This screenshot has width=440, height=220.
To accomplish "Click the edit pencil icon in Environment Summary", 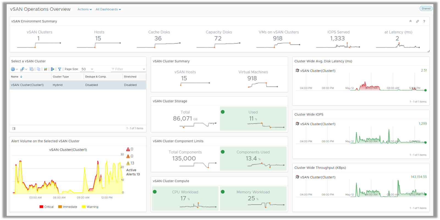I will coord(417,21).
